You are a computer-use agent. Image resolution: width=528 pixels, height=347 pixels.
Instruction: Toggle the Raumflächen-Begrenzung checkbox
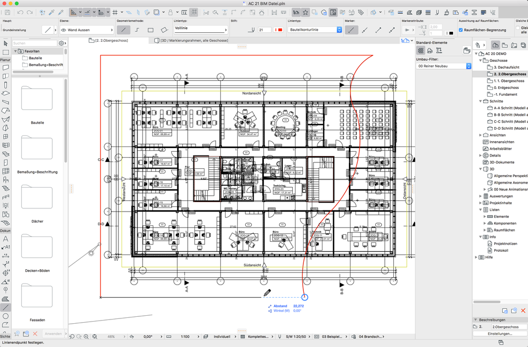coord(461,30)
